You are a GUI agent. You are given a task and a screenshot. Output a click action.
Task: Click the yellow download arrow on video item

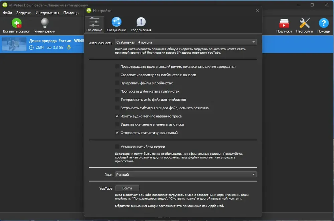tap(69, 47)
